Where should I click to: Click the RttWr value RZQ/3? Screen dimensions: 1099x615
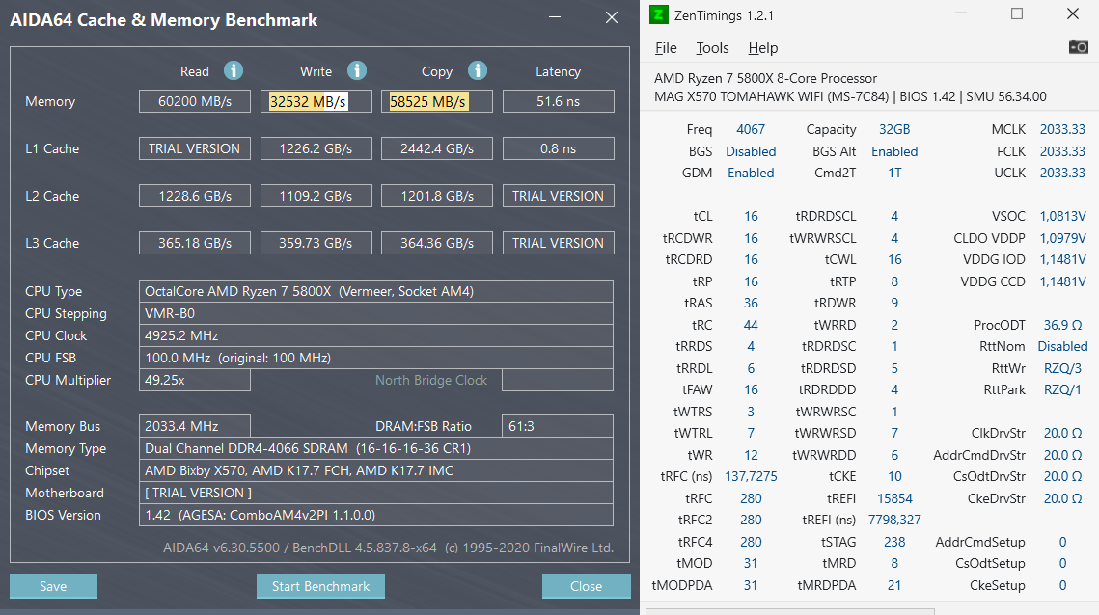[x=1062, y=368]
